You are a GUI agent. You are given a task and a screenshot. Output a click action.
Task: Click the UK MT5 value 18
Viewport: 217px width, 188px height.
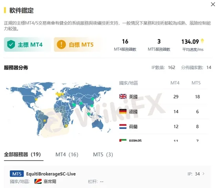[197, 97]
